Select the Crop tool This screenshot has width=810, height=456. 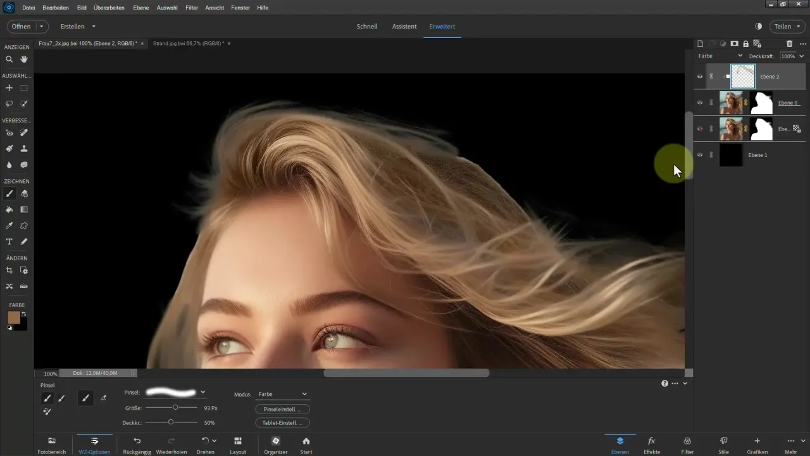9,270
